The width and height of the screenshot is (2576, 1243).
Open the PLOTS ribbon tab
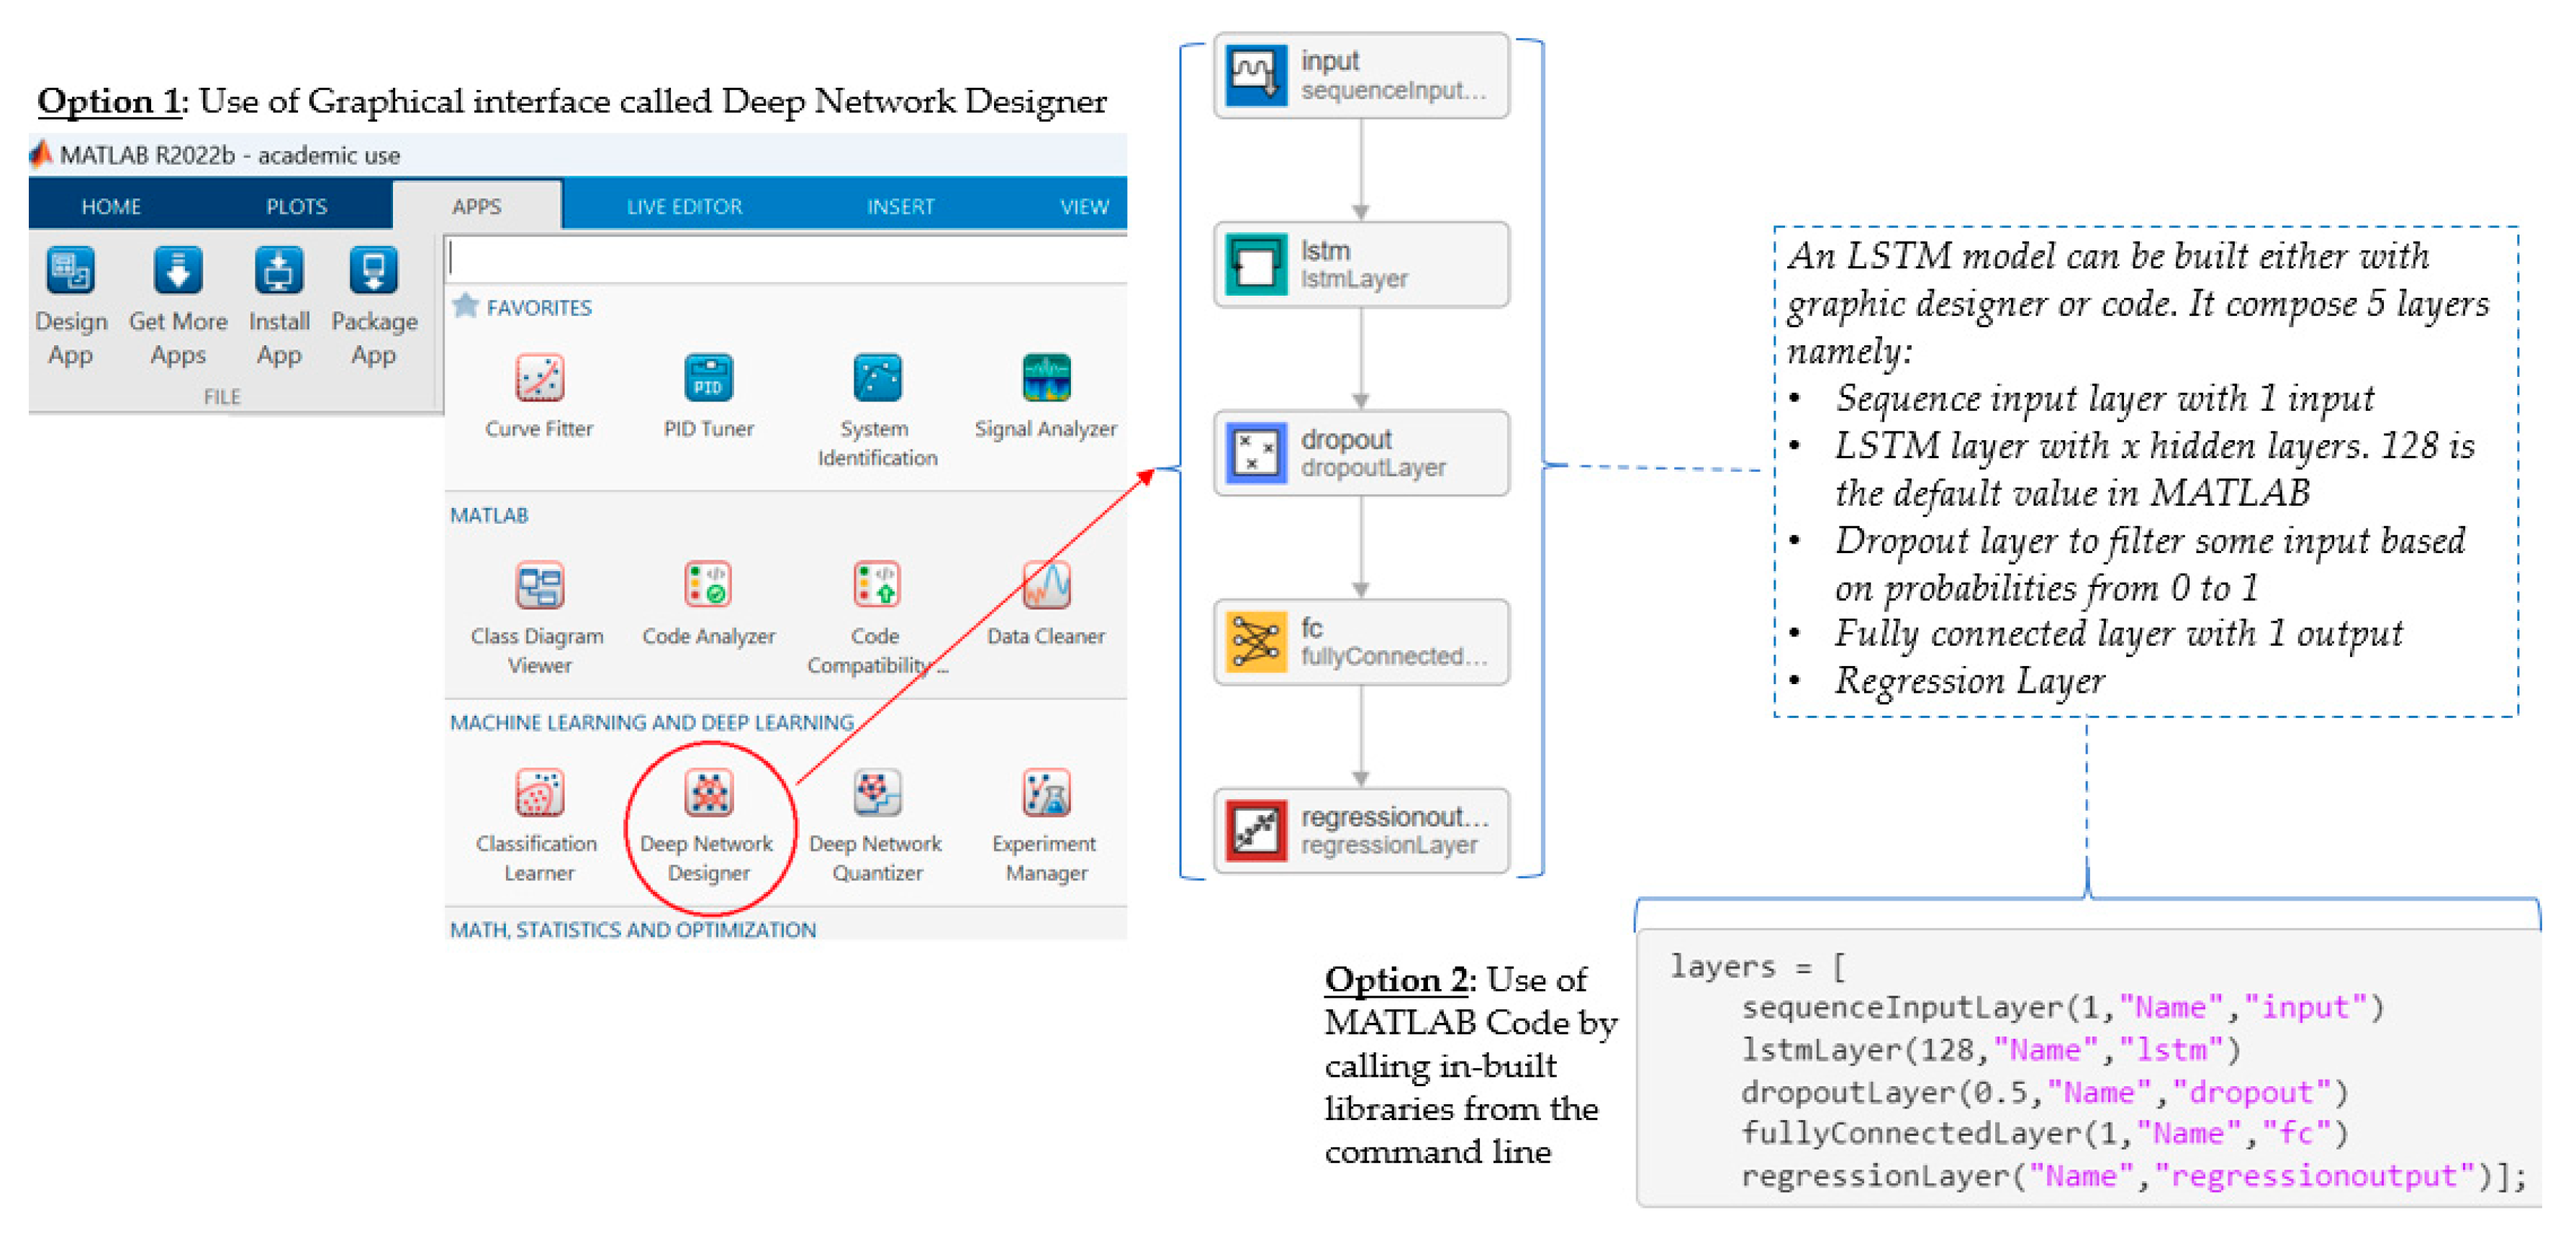[x=296, y=207]
